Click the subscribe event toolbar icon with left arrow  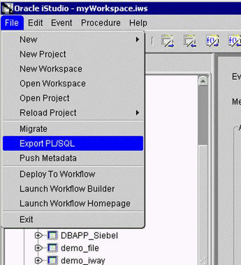(190, 41)
